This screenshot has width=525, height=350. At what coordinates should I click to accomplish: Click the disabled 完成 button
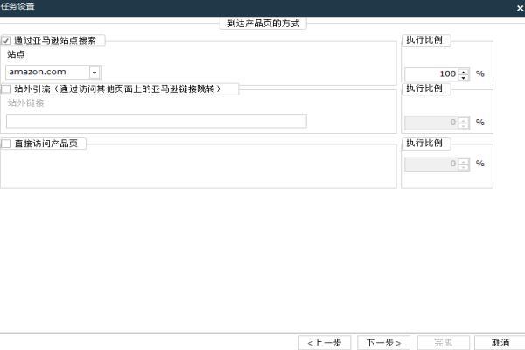(x=444, y=343)
